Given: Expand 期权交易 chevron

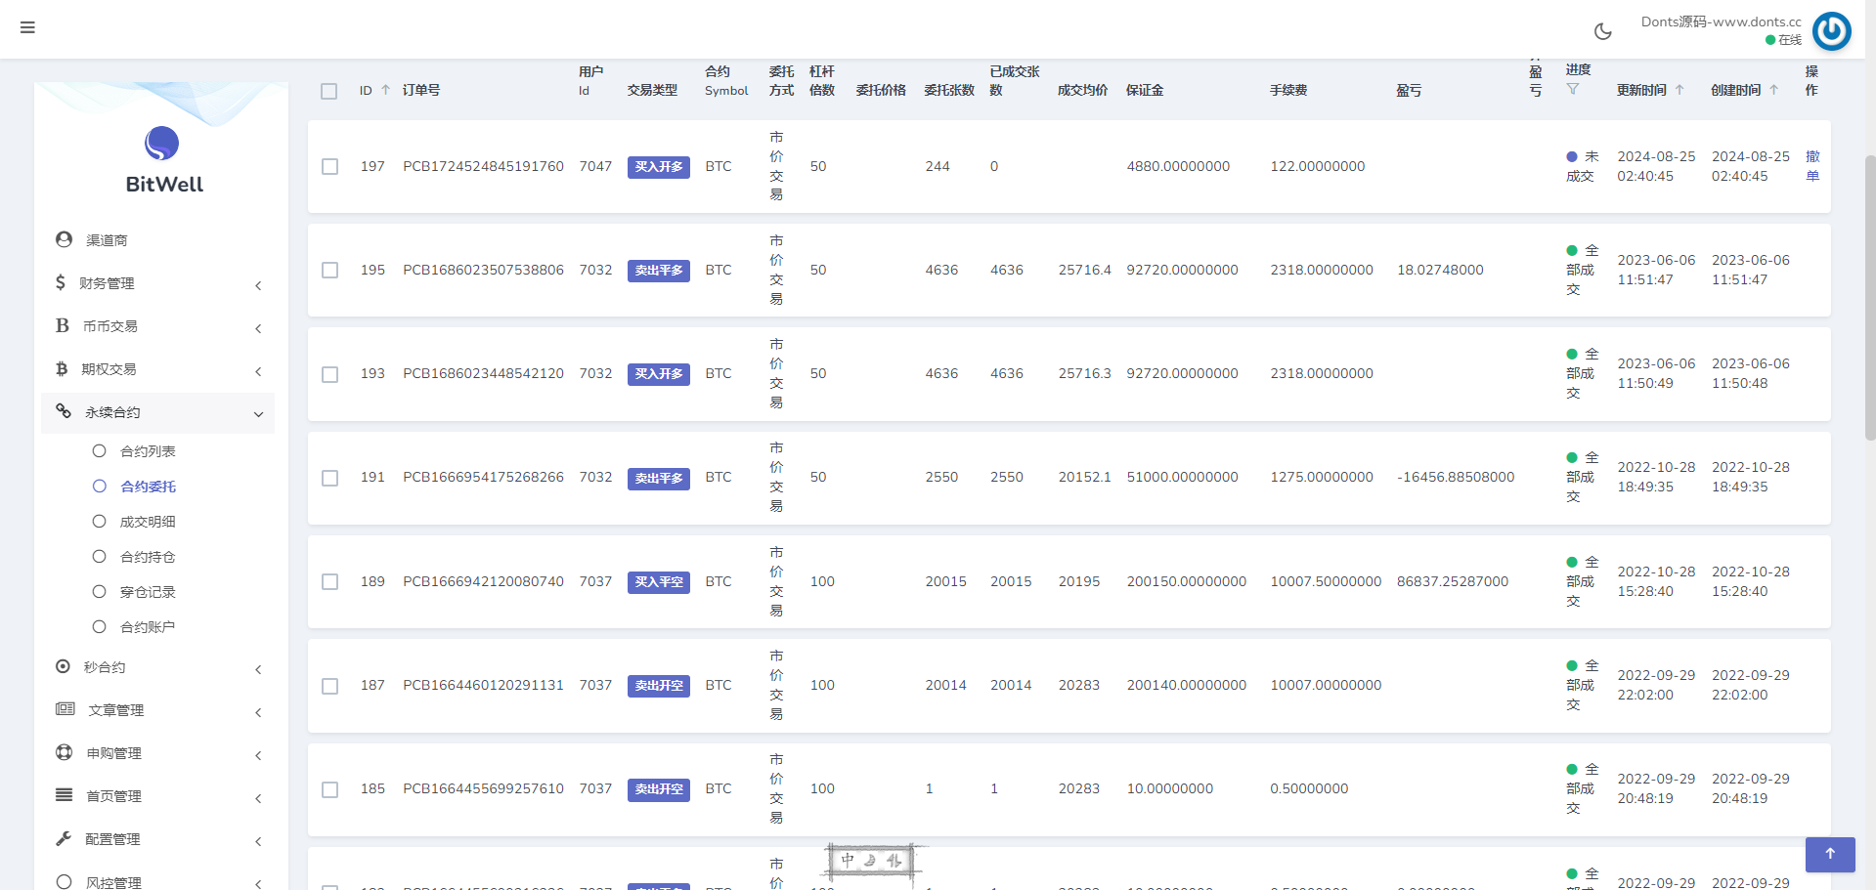Looking at the screenshot, I should (x=258, y=371).
